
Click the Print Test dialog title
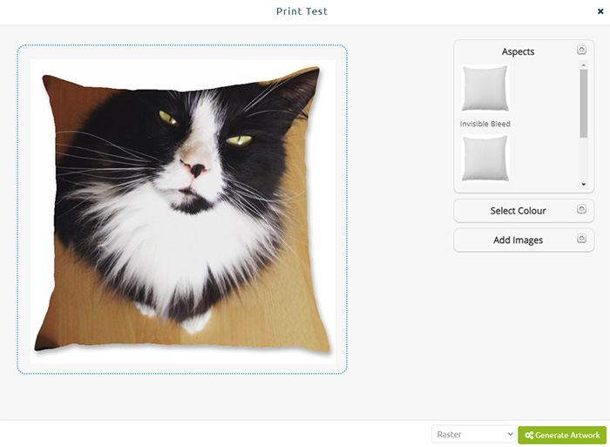click(x=302, y=11)
